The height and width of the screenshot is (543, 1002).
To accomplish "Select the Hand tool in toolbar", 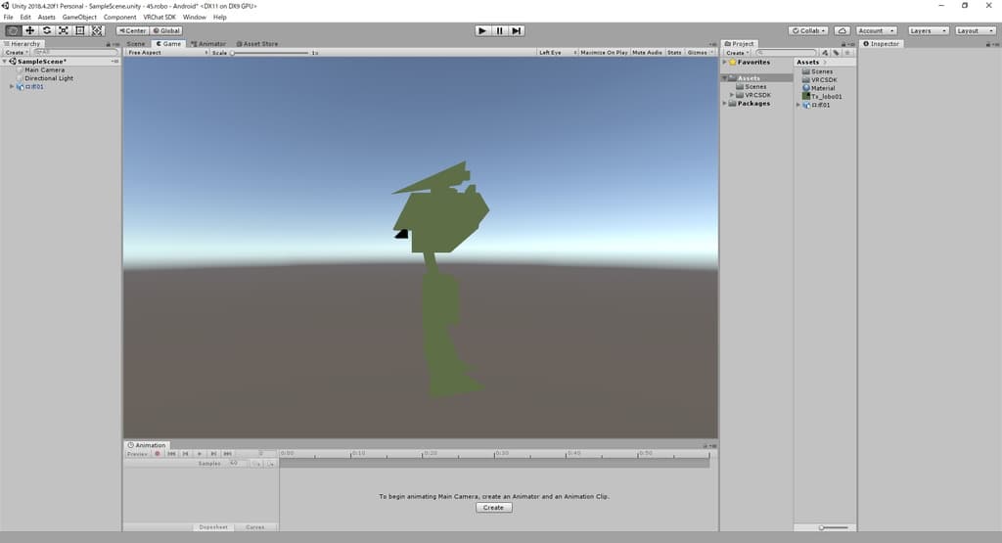I will tap(13, 30).
